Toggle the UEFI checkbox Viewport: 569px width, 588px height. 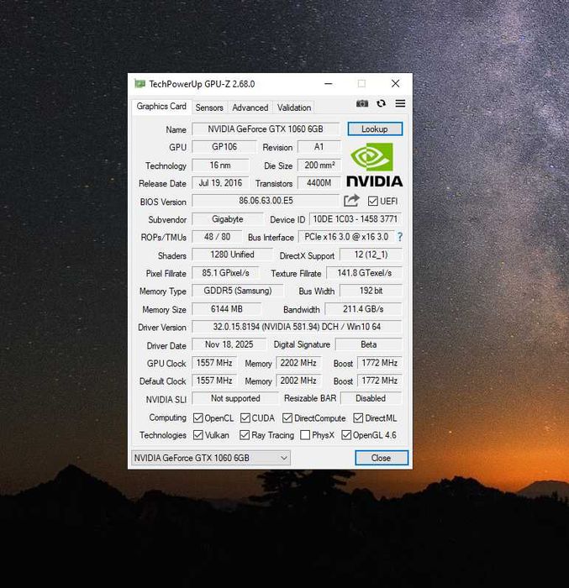[x=372, y=202]
